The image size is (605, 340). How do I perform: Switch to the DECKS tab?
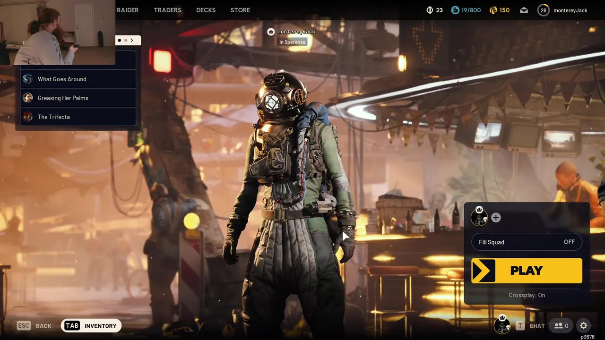(206, 10)
